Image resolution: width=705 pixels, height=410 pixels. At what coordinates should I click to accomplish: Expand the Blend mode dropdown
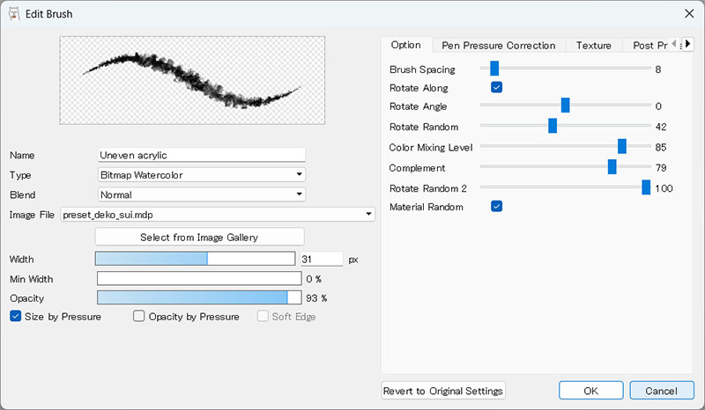click(202, 194)
